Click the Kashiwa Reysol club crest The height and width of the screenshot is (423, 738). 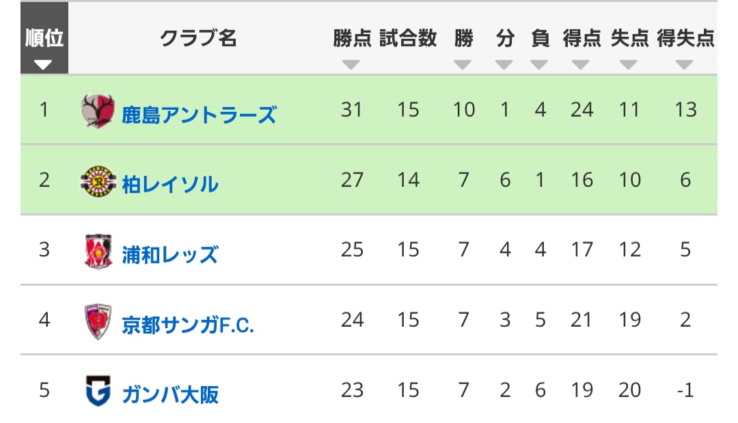98,181
